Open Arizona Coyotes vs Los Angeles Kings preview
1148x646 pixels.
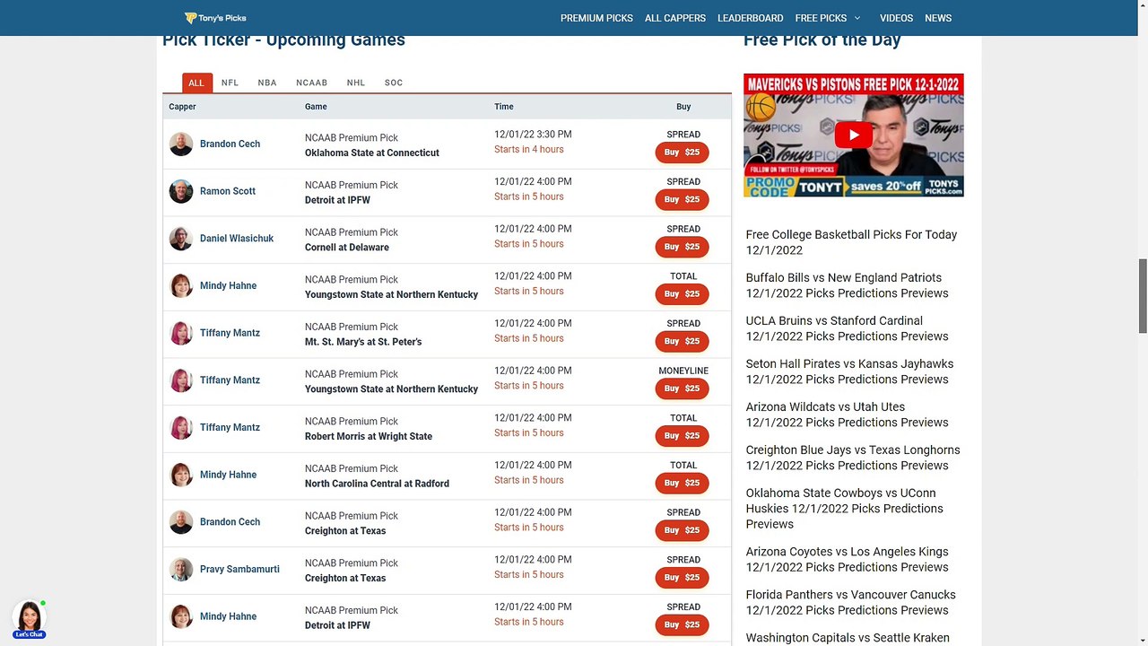[847, 559]
